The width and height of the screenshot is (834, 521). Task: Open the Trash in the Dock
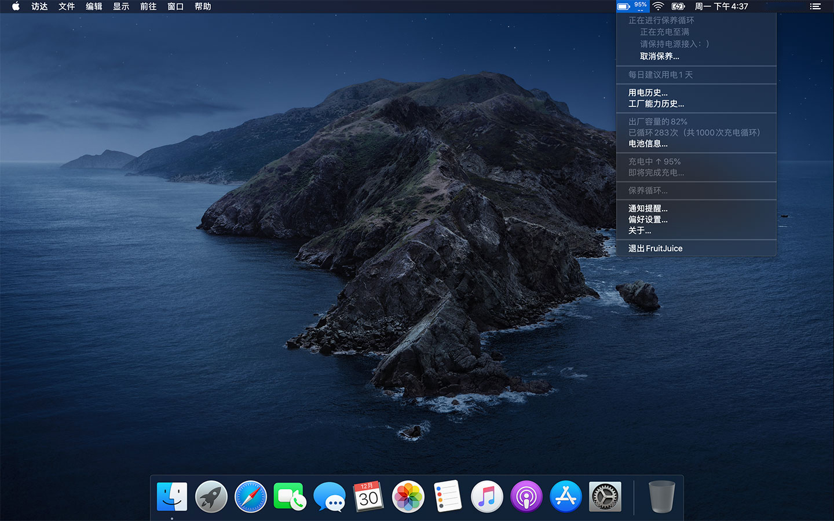click(x=661, y=497)
